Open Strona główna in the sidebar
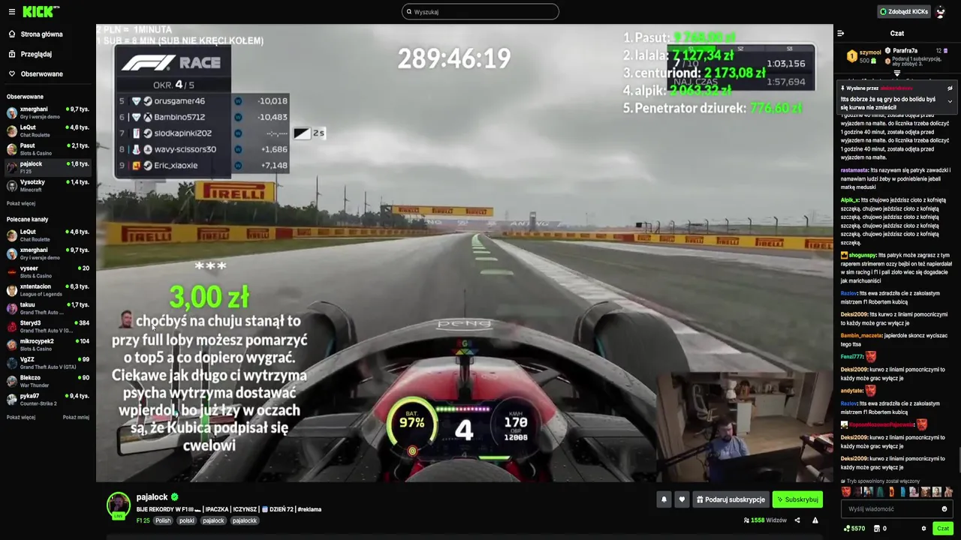 point(41,34)
